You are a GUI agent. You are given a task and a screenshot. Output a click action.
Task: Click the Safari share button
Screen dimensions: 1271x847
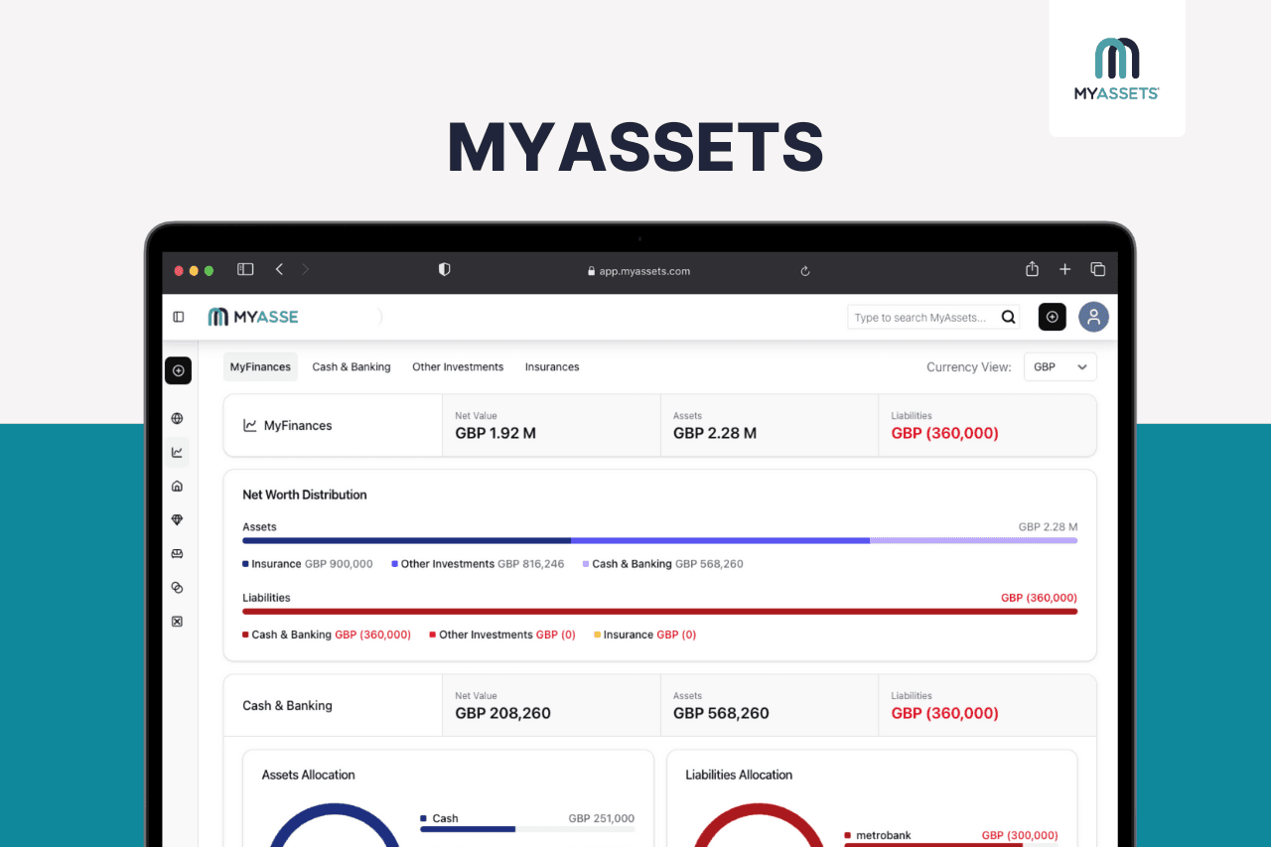pos(1032,269)
